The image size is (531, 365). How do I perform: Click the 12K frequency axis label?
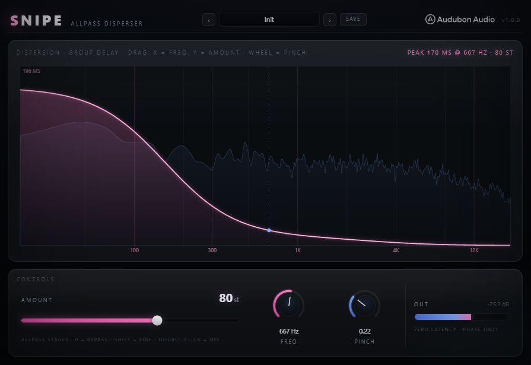(x=474, y=250)
